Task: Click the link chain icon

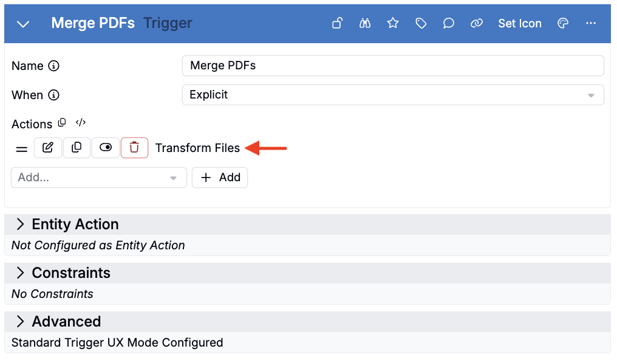Action: [x=477, y=24]
